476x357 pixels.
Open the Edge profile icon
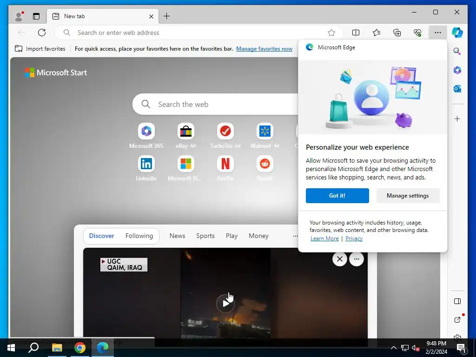point(20,16)
